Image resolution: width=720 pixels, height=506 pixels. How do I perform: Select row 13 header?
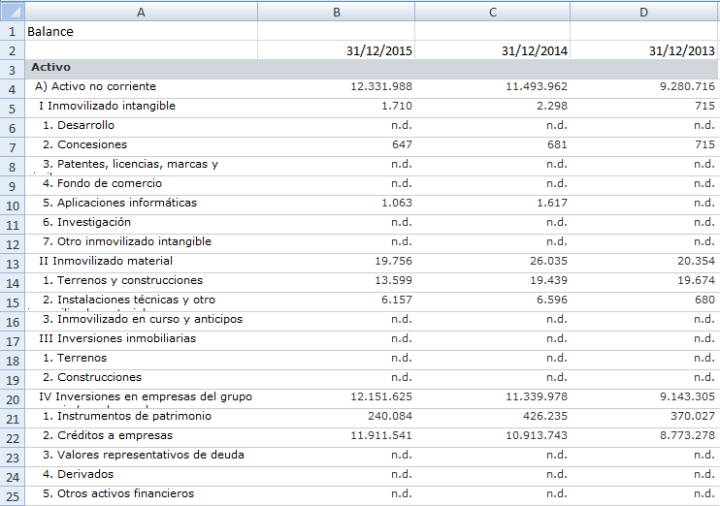tap(13, 264)
